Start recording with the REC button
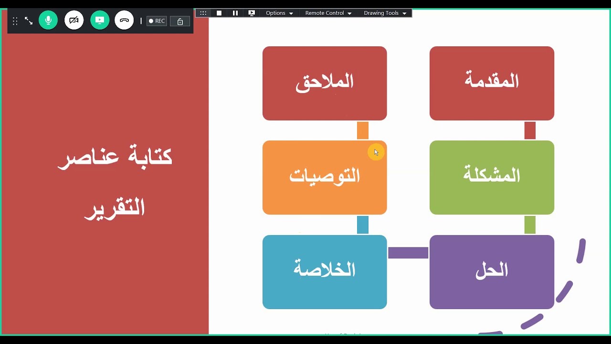 [157, 21]
